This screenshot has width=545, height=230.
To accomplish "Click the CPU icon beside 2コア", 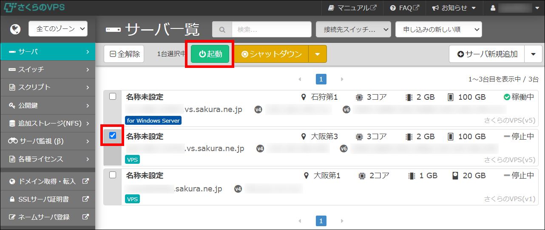I will pyautogui.click(x=362, y=175).
